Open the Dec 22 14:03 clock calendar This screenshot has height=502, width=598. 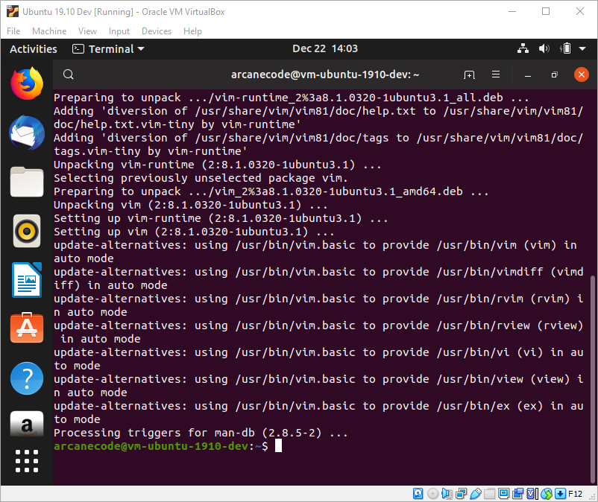(325, 48)
